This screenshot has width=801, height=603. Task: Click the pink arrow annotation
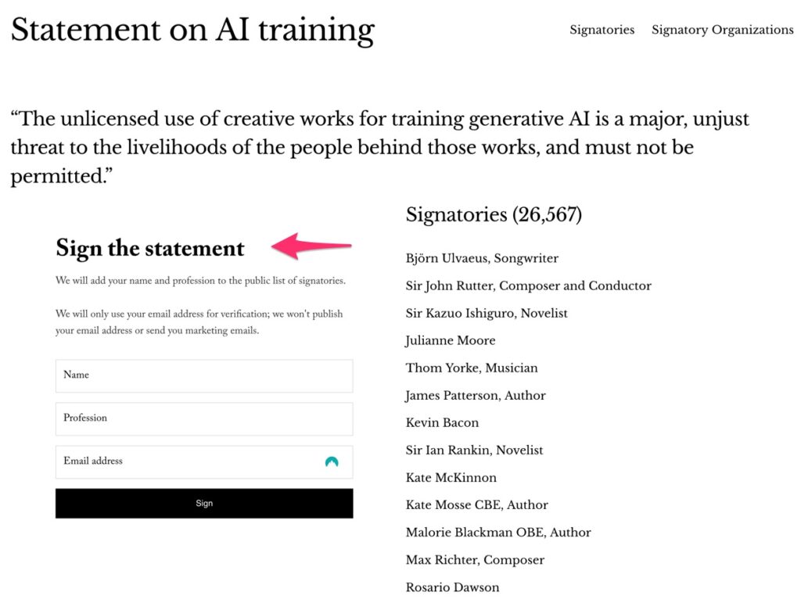coord(311,246)
